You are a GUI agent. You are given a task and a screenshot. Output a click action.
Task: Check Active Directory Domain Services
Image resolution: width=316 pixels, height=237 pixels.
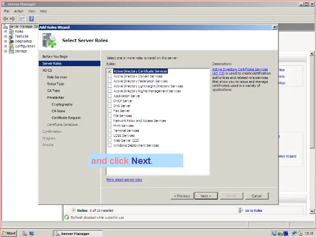pos(110,76)
